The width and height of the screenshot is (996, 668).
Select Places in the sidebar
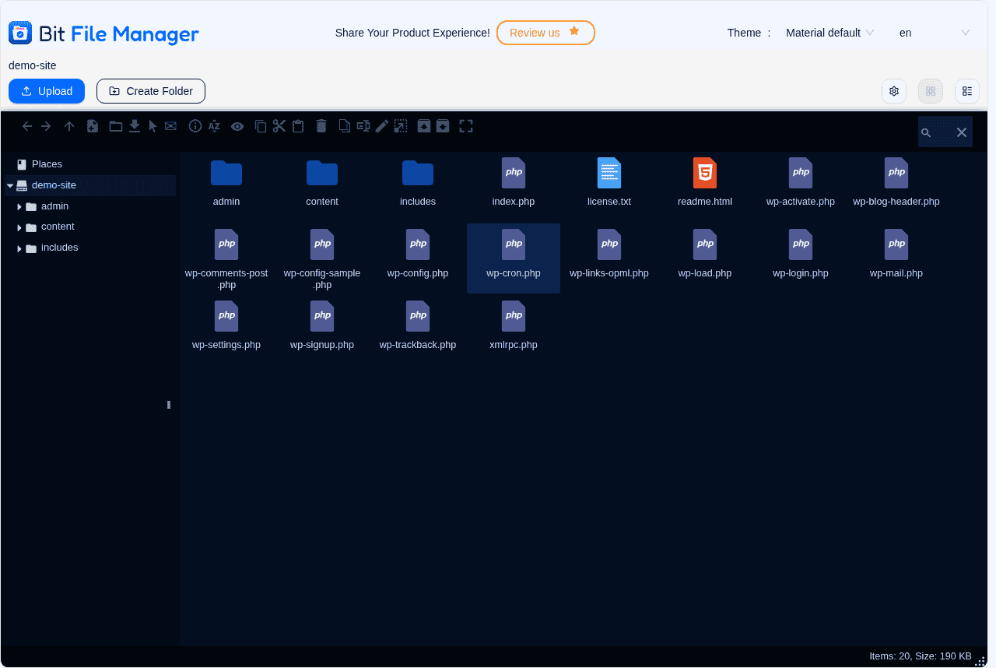[x=47, y=164]
